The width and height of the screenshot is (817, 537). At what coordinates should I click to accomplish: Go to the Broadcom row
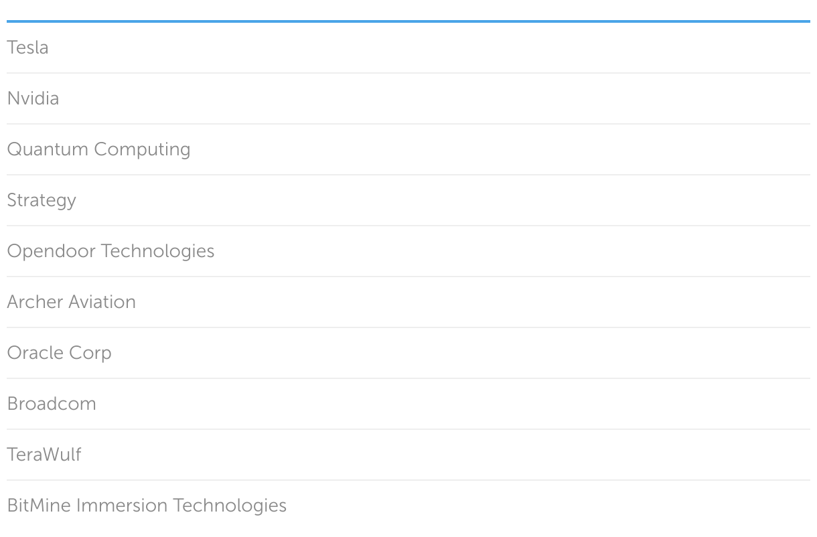click(52, 404)
